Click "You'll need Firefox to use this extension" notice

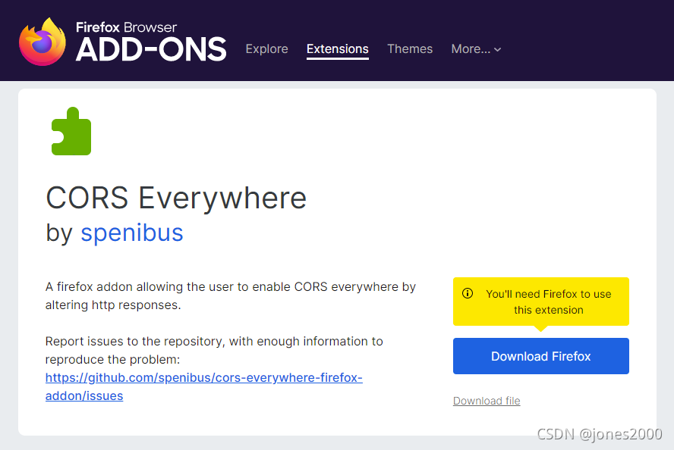(x=540, y=302)
